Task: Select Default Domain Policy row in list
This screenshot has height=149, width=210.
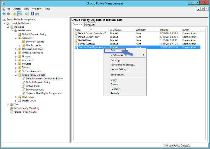Action: (89, 37)
